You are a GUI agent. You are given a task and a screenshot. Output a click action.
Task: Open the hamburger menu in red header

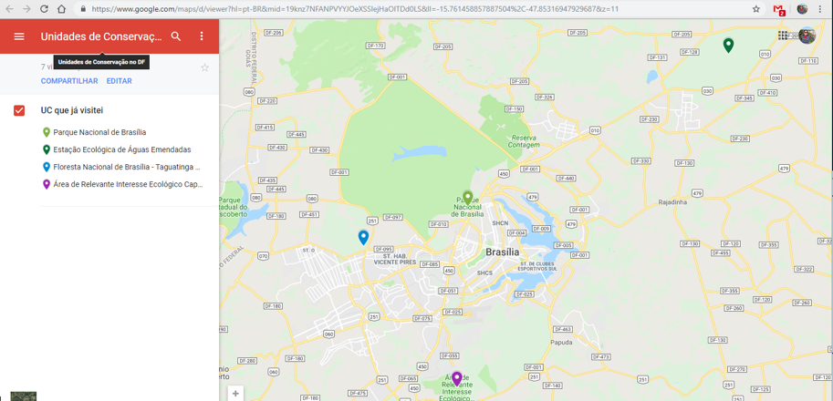[x=19, y=36]
